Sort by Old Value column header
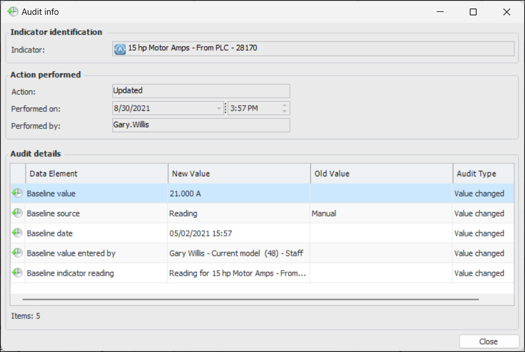The height and width of the screenshot is (352, 525). coord(382,173)
